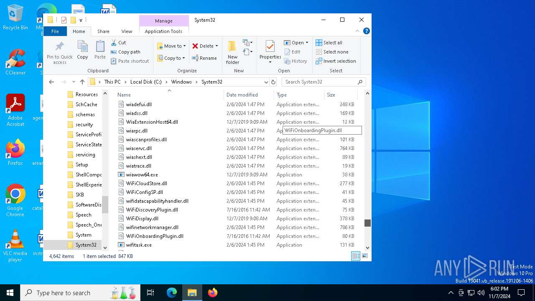Screen dimensions: 535x301
Task: Switch to Details view layout
Action: coord(356,256)
